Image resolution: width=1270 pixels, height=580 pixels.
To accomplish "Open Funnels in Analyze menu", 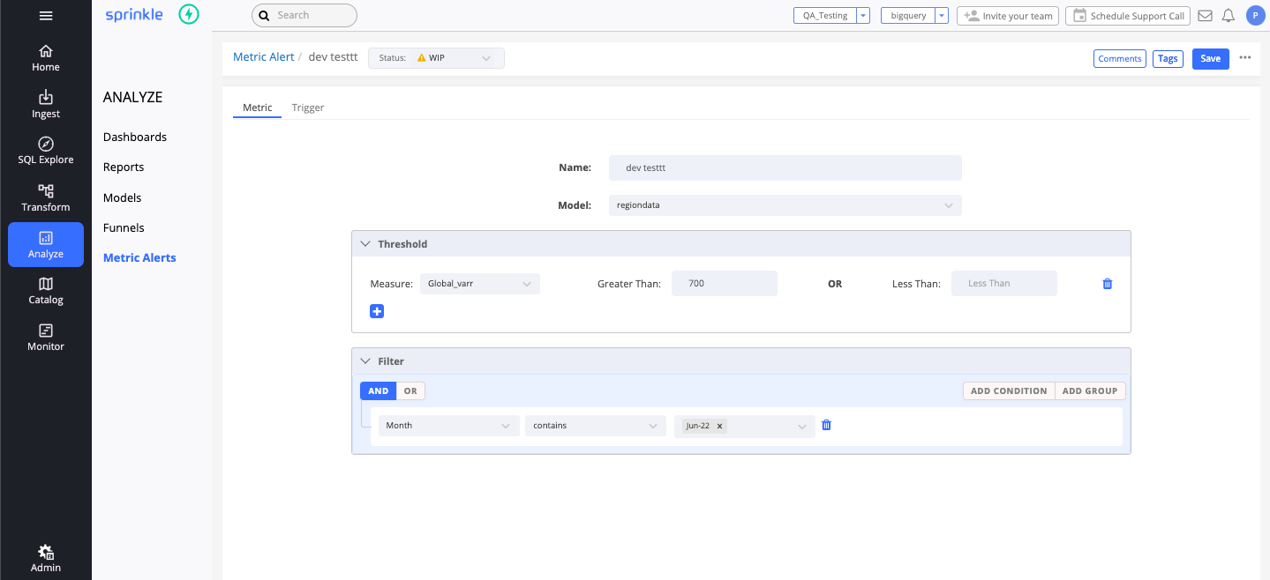I will [x=124, y=227].
